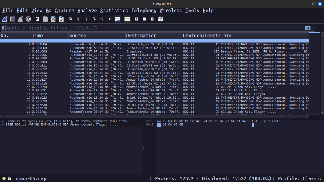The width and height of the screenshot is (324, 182).
Task: Apply the display filter arrow button
Action: [x=307, y=28]
